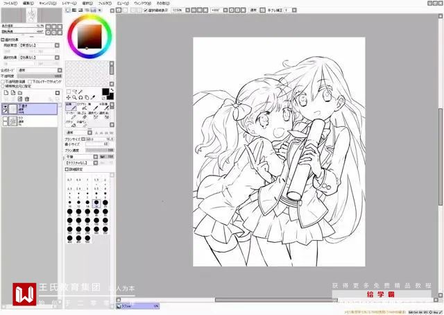Choose the marker (マーカー) tool
Screen dimensions: 444x315
point(71,115)
